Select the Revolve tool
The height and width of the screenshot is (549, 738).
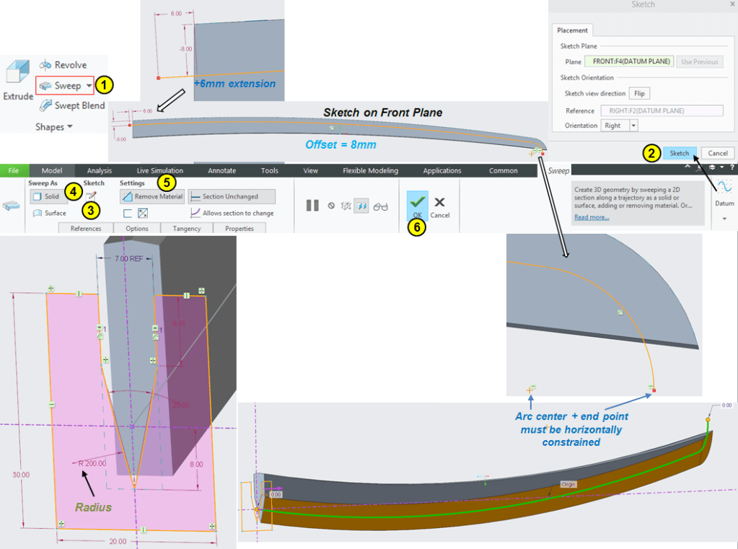click(x=63, y=65)
